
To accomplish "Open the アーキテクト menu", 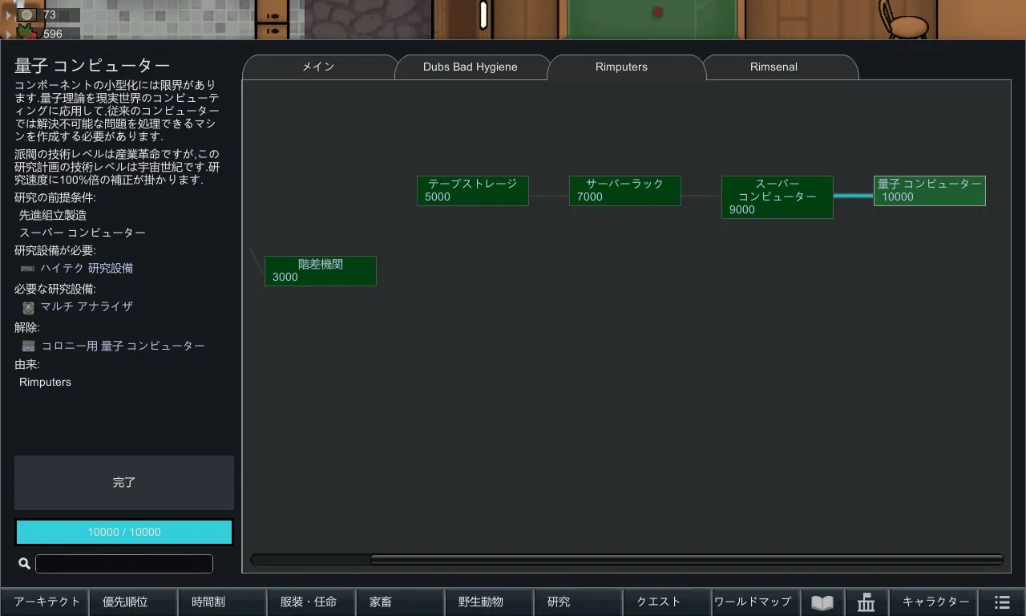I will pyautogui.click(x=46, y=602).
